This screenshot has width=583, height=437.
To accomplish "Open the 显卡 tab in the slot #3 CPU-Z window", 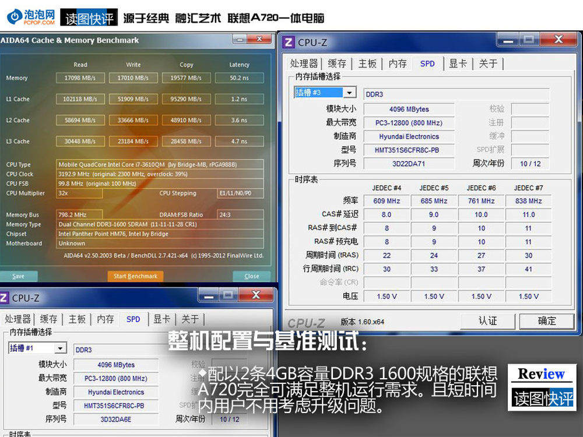I will click(458, 64).
